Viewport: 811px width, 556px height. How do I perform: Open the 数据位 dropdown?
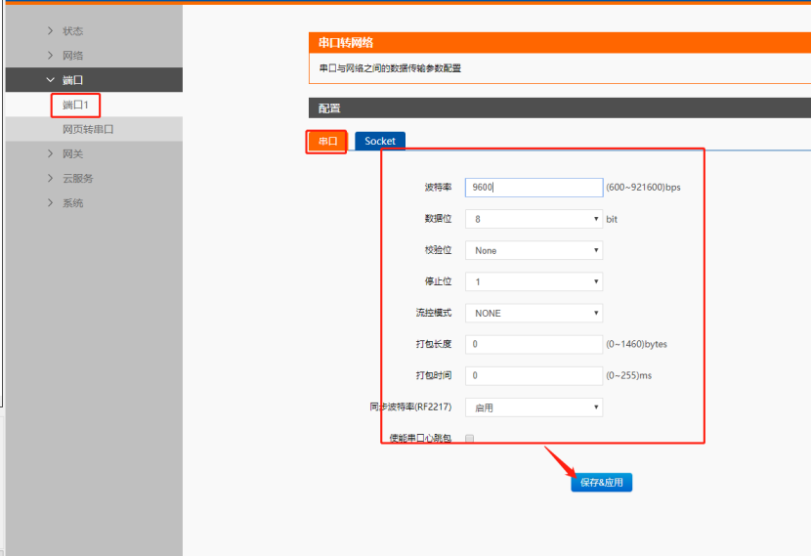point(534,219)
